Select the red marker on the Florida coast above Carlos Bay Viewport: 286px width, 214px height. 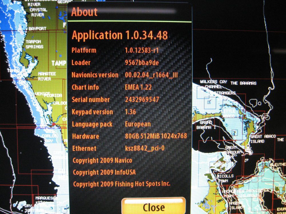(53, 124)
